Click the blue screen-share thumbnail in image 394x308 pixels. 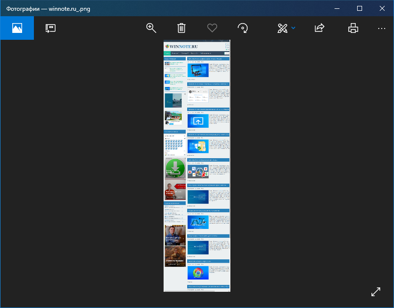(x=198, y=121)
